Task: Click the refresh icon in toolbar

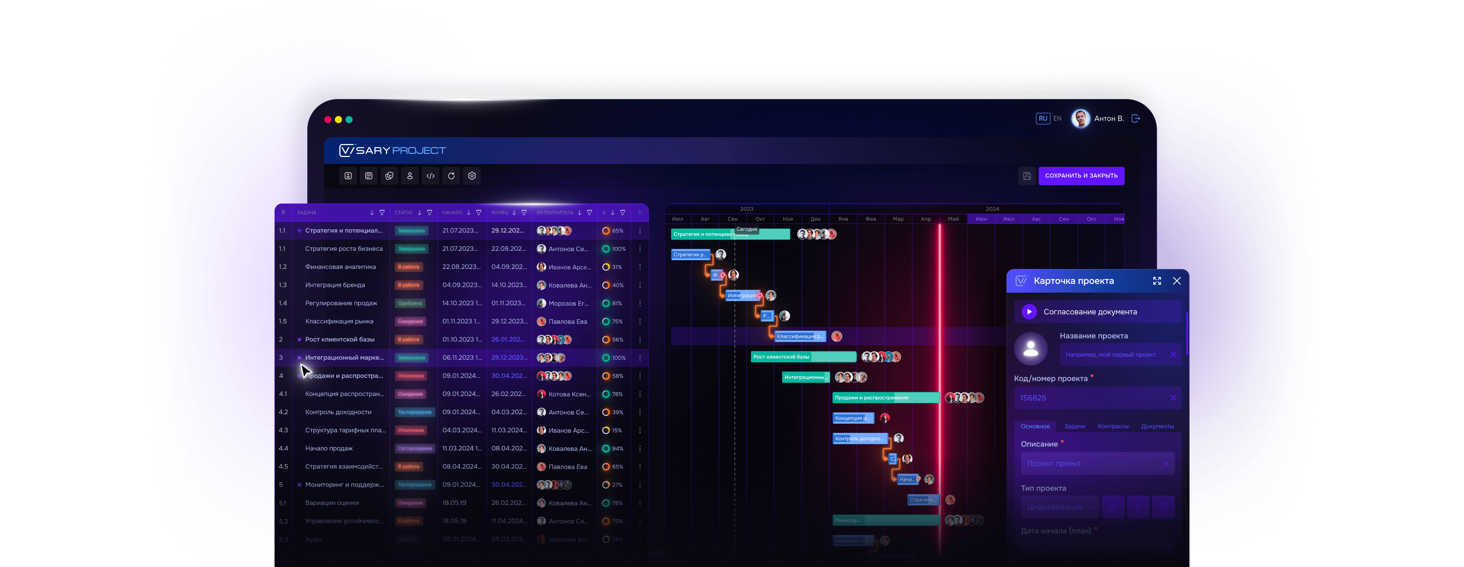Action: click(451, 176)
